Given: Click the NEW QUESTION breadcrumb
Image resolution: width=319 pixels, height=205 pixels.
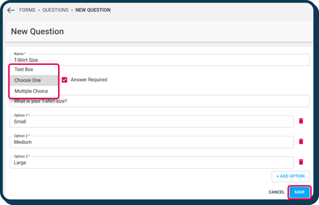Looking at the screenshot, I should (93, 10).
